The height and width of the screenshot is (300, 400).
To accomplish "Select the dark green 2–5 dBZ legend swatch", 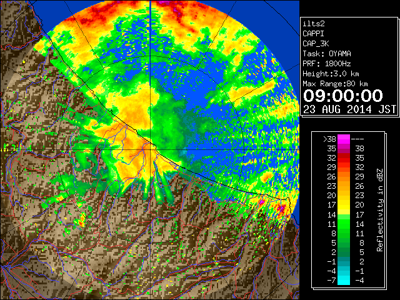I will pyautogui.click(x=344, y=252).
